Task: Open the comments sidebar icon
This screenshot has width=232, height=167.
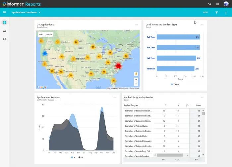Action: pyautogui.click(x=5, y=39)
